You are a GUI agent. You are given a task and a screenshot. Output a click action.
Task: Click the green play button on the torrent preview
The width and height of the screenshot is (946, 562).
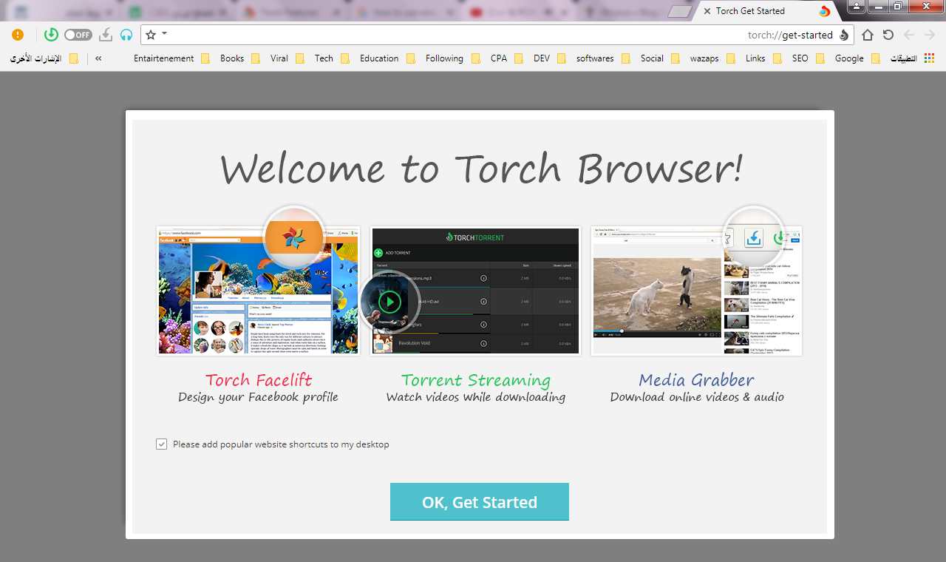coord(389,301)
